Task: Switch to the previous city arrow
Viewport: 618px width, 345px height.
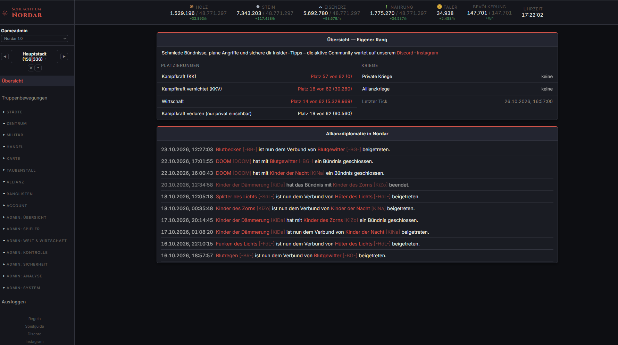Action: [x=5, y=57]
